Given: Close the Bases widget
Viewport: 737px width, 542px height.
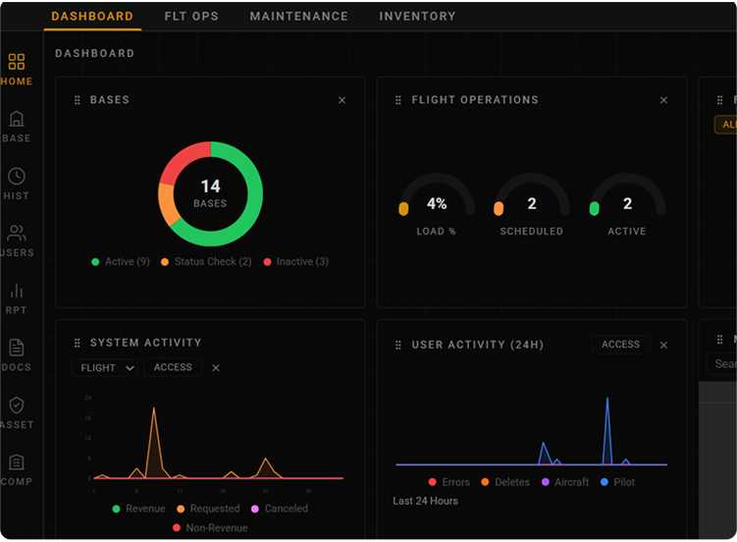Looking at the screenshot, I should coord(342,100).
